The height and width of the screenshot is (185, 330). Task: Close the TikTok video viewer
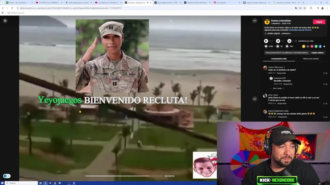tap(5, 21)
